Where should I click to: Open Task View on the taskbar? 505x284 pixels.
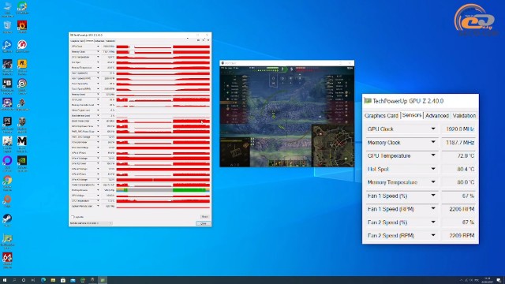33,280
